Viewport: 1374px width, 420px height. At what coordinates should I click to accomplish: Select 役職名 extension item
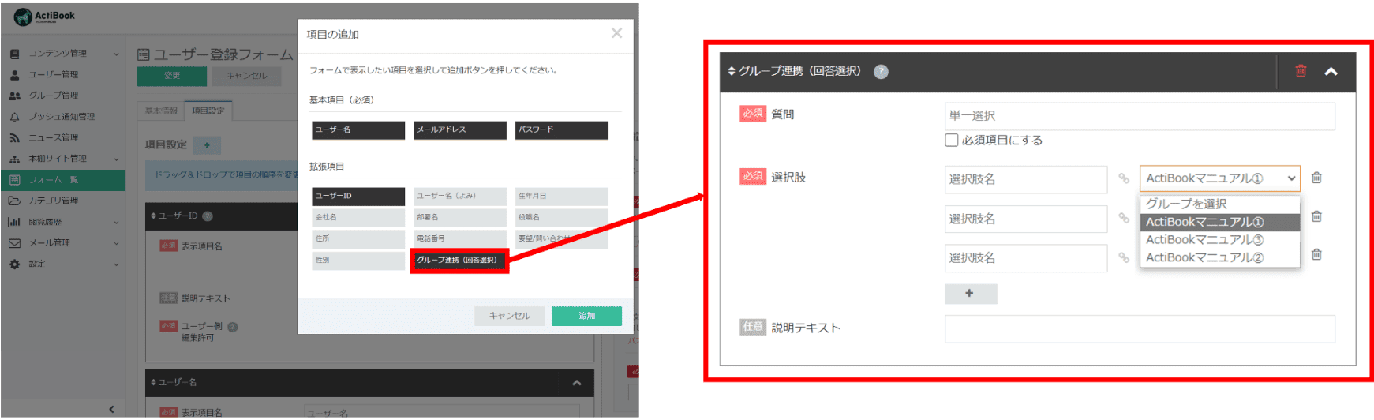tap(562, 217)
